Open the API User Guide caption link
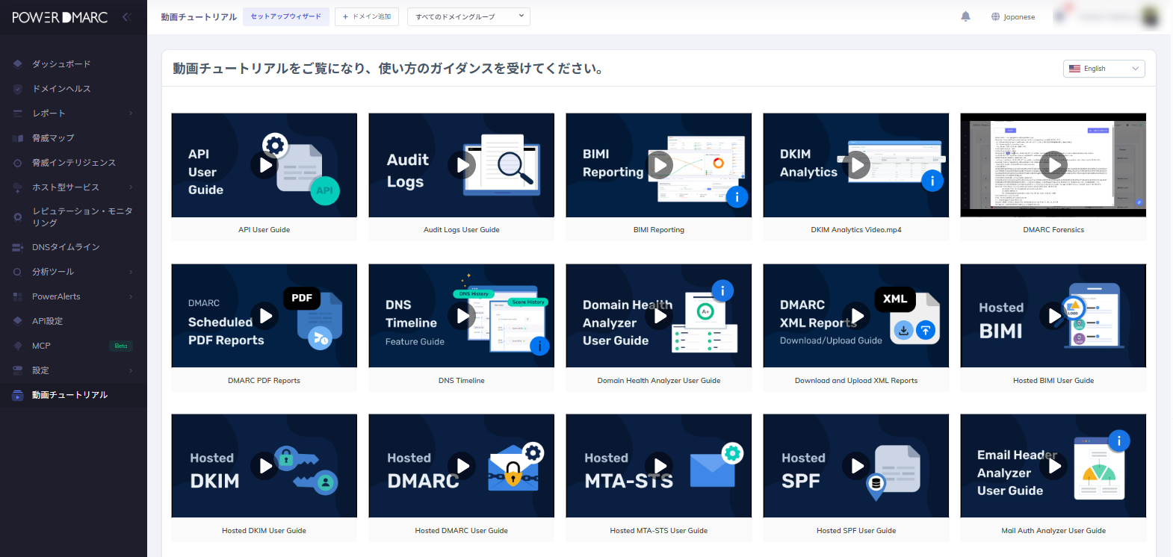This screenshot has height=557, width=1173. [264, 230]
